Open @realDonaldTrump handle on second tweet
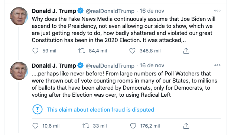 110,66
